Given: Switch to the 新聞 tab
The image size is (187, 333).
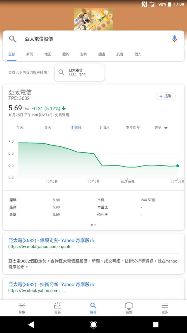Looking at the screenshot, I should [x=30, y=54].
